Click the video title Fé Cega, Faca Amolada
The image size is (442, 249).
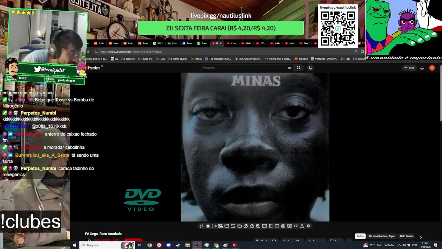tap(103, 234)
